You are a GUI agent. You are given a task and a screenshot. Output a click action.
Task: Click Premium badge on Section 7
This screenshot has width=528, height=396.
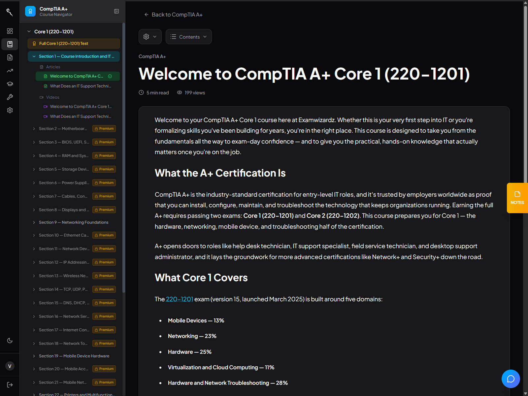point(104,196)
